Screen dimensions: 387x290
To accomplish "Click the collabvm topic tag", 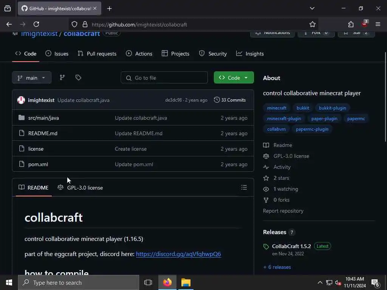I will tap(276, 129).
